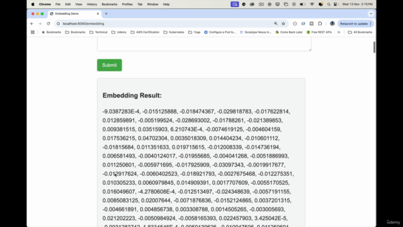Open Control Center in menu bar

pyautogui.click(x=336, y=4)
